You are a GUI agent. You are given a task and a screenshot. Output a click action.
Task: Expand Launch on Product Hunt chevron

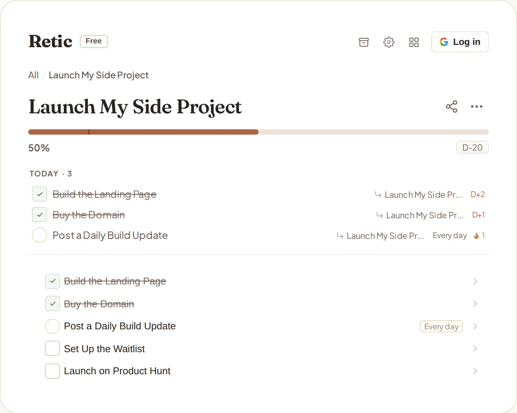point(475,371)
